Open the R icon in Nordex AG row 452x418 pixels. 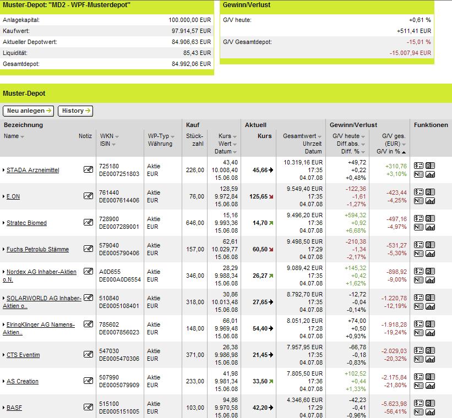tap(430, 271)
